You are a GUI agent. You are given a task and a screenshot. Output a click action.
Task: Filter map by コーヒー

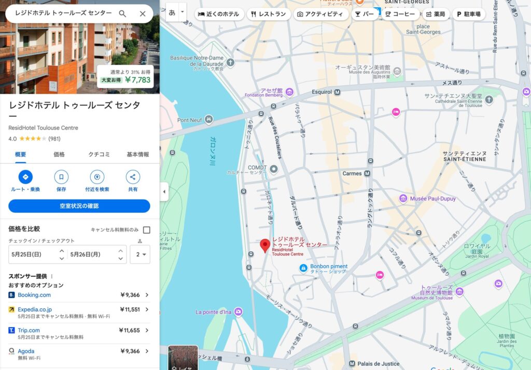400,14
